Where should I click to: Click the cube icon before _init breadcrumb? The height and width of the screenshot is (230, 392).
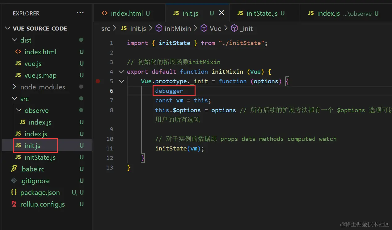[x=234, y=28]
